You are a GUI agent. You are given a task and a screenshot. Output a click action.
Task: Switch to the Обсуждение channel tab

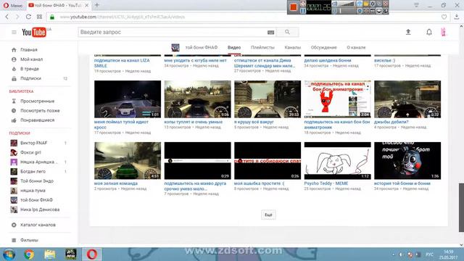click(x=323, y=47)
